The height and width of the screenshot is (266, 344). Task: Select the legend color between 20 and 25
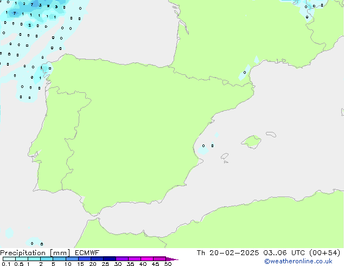click(97, 259)
